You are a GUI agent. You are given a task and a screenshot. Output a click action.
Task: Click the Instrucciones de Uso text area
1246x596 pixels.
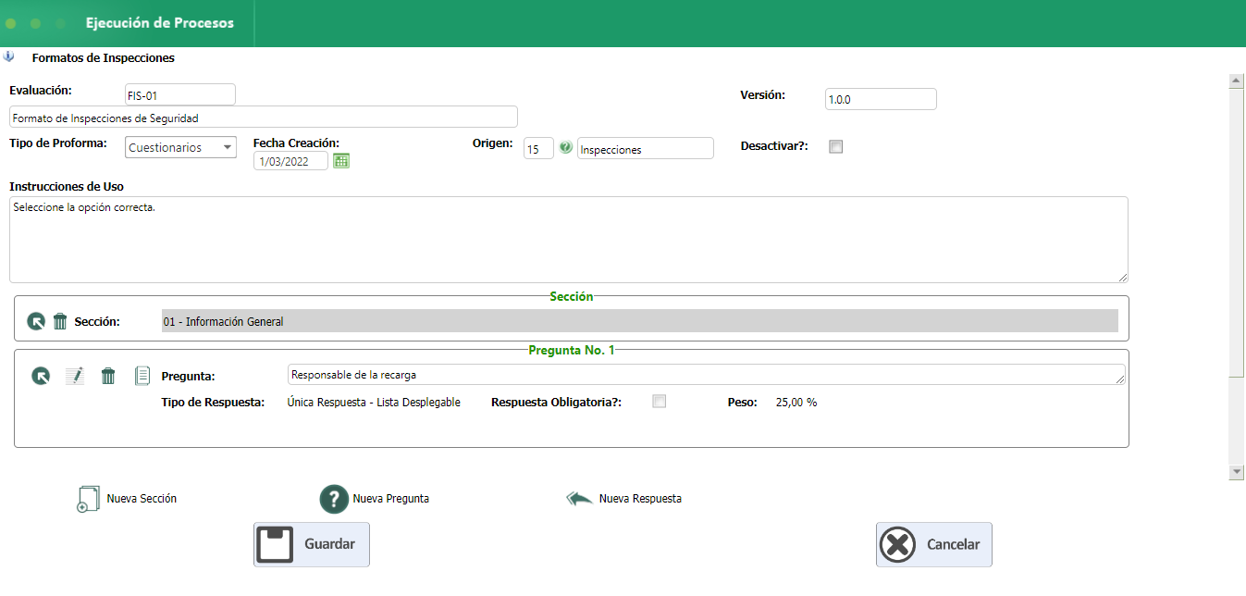pos(569,240)
